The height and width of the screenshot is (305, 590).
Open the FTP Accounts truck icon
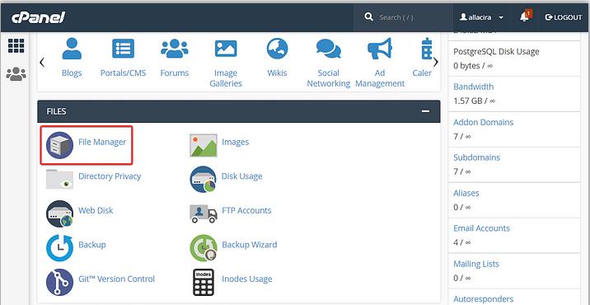(204, 213)
